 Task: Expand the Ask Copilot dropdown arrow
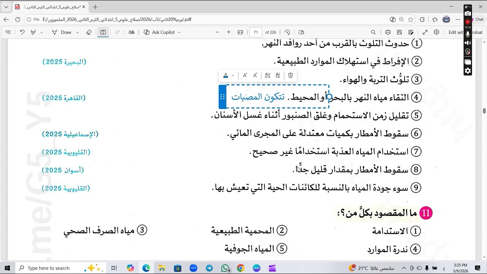click(x=179, y=32)
